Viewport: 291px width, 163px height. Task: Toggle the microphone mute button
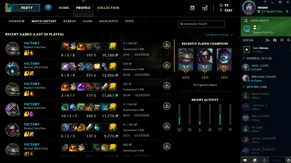[264, 160]
